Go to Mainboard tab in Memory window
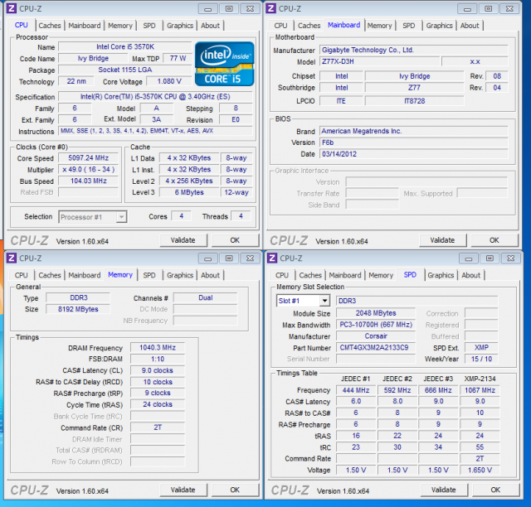This screenshot has width=531, height=507. [85, 275]
